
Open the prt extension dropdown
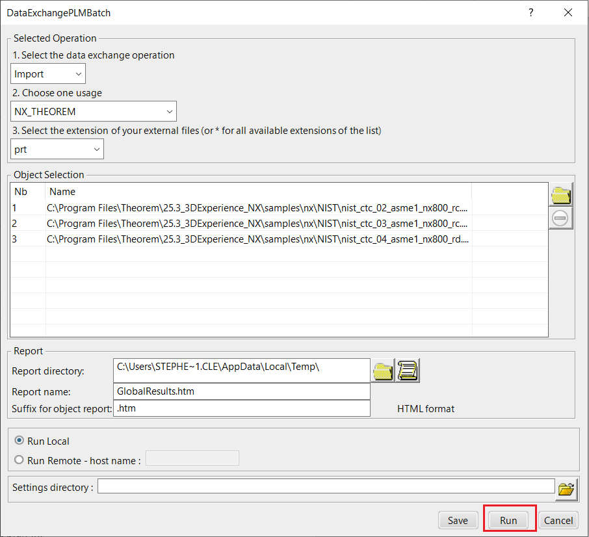(57, 149)
